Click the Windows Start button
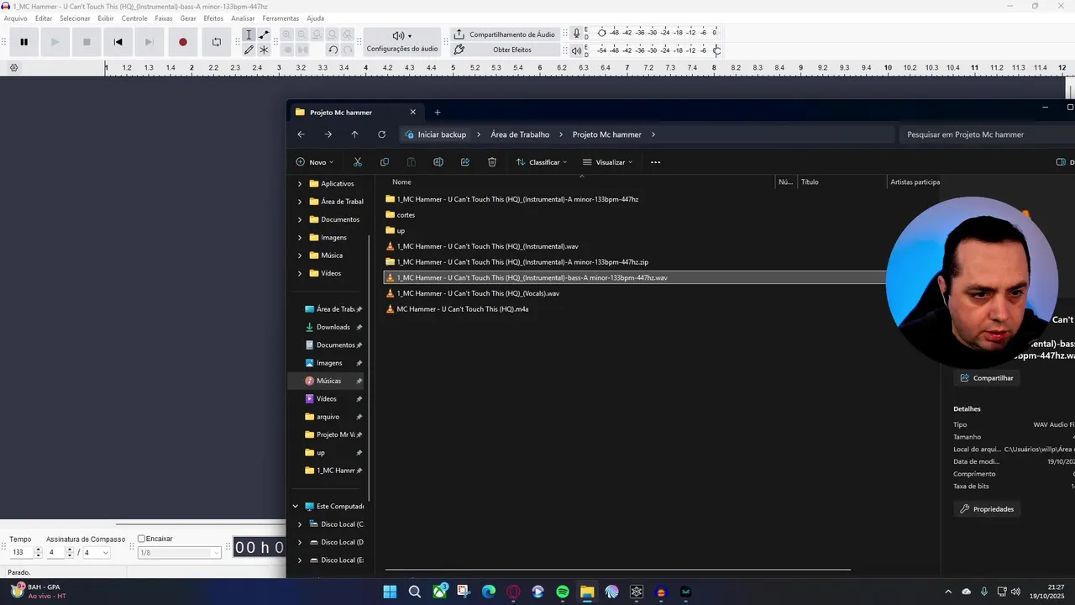 (390, 592)
